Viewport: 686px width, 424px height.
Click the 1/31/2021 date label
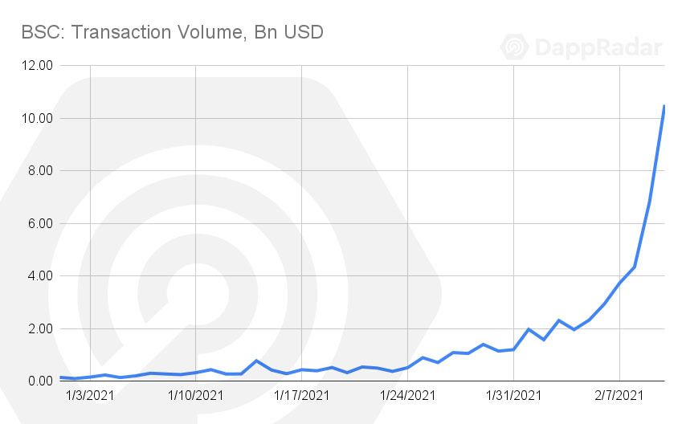(513, 395)
